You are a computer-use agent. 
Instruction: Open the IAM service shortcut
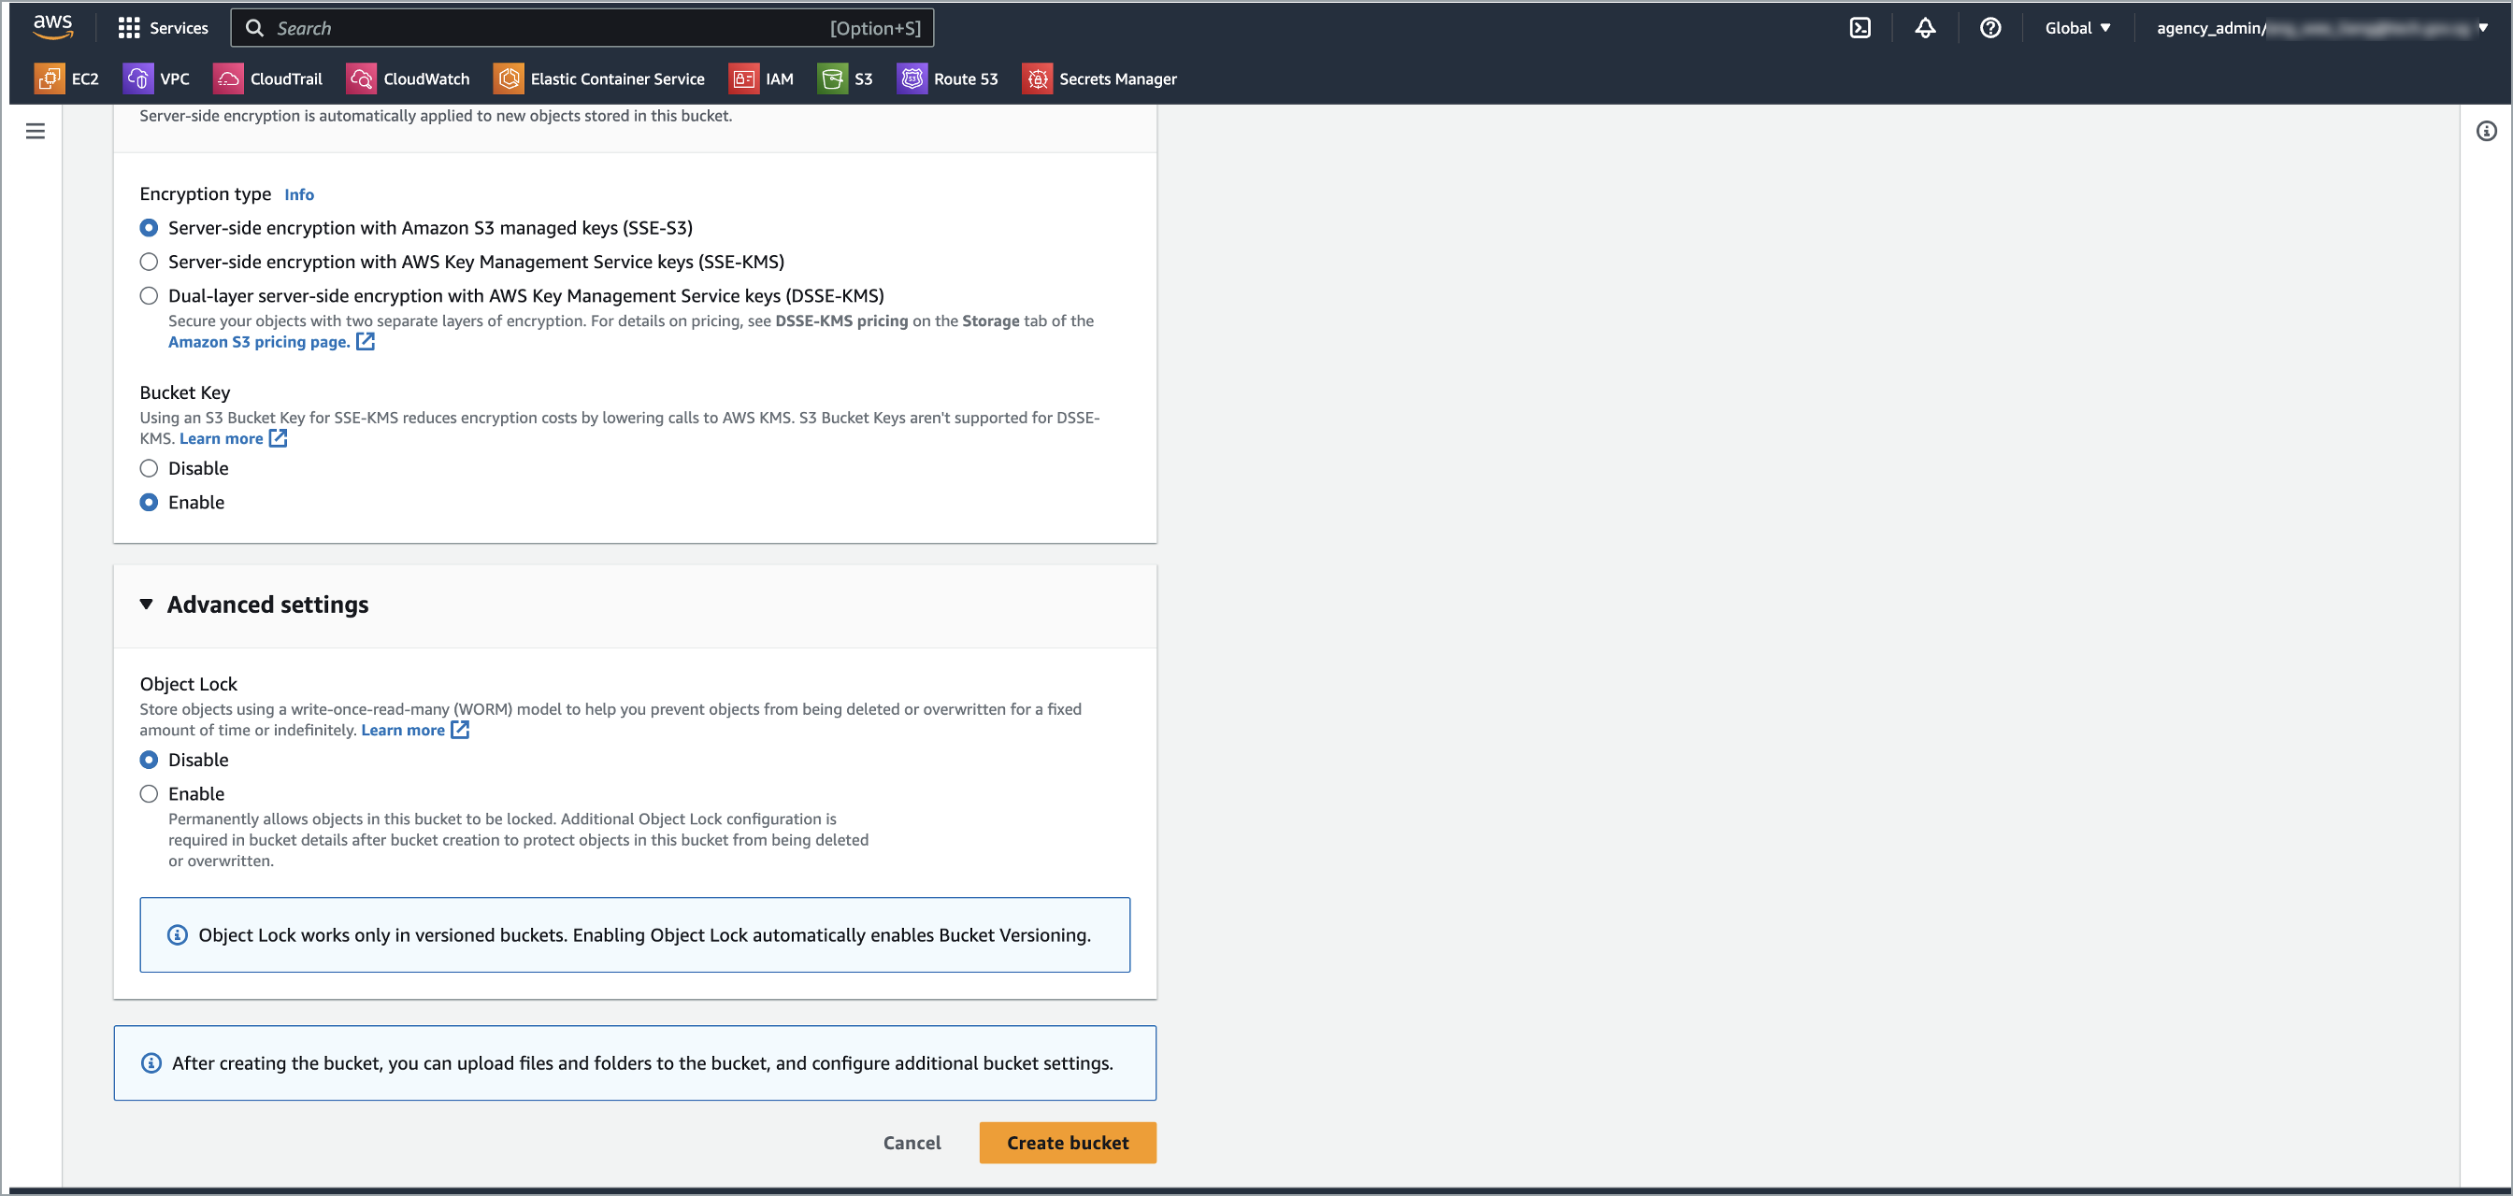[x=762, y=78]
